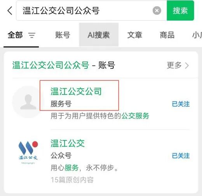Image resolution: width=202 pixels, height=196 pixels.
Task: Tap the 公交服务 highlighted description text
Action: (135, 116)
